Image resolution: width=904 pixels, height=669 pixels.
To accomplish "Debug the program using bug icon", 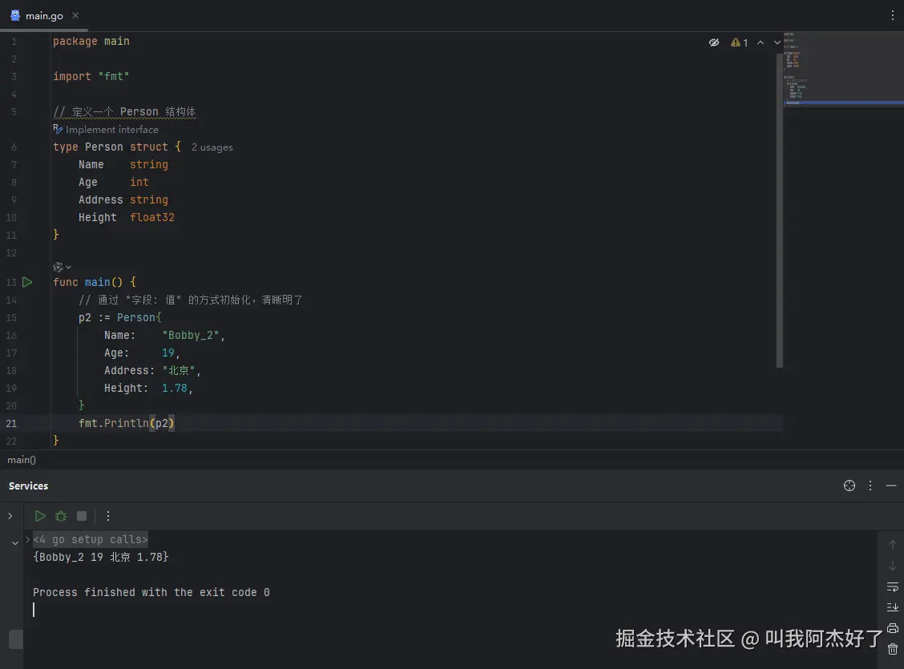I will click(61, 516).
